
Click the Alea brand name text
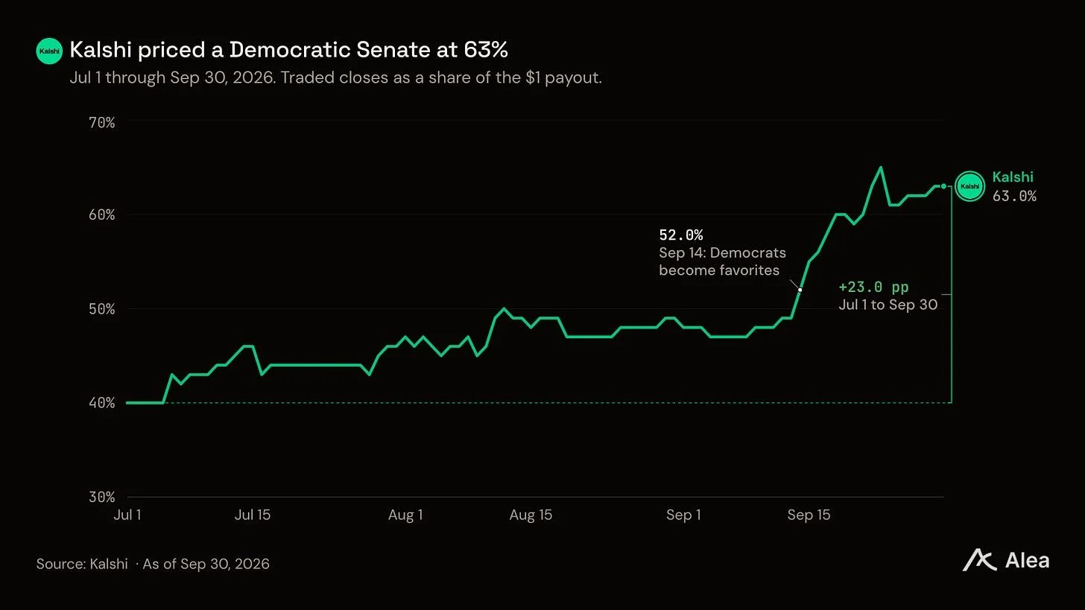[x=1027, y=561]
